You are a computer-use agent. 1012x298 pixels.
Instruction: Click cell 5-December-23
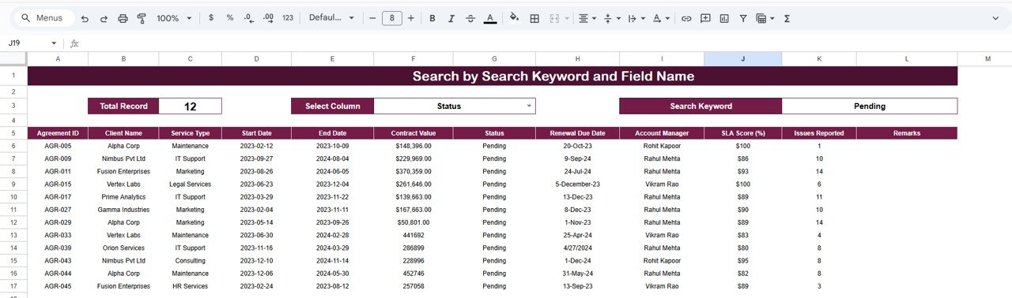[577, 184]
